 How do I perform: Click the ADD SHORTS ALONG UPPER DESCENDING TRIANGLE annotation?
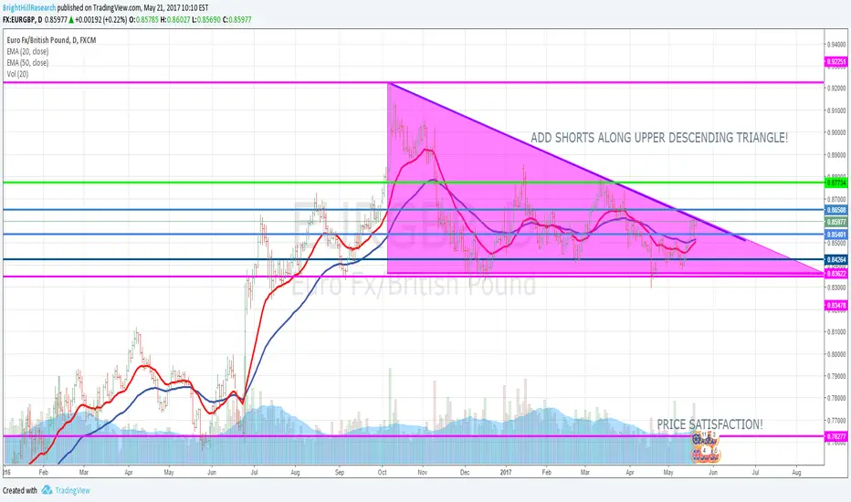click(x=659, y=138)
